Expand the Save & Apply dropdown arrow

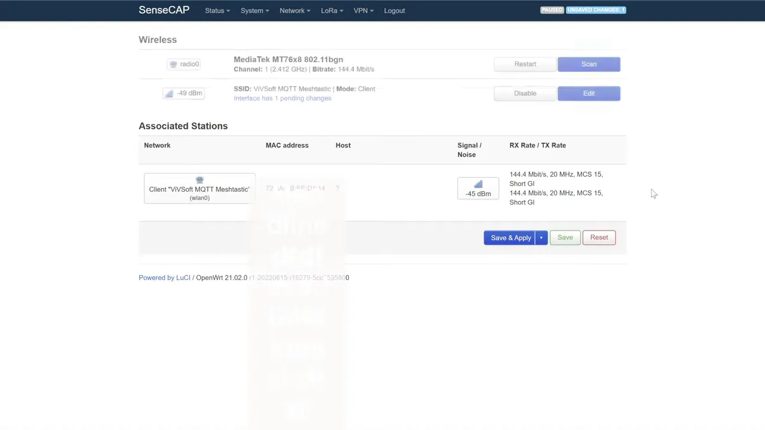[x=541, y=238]
